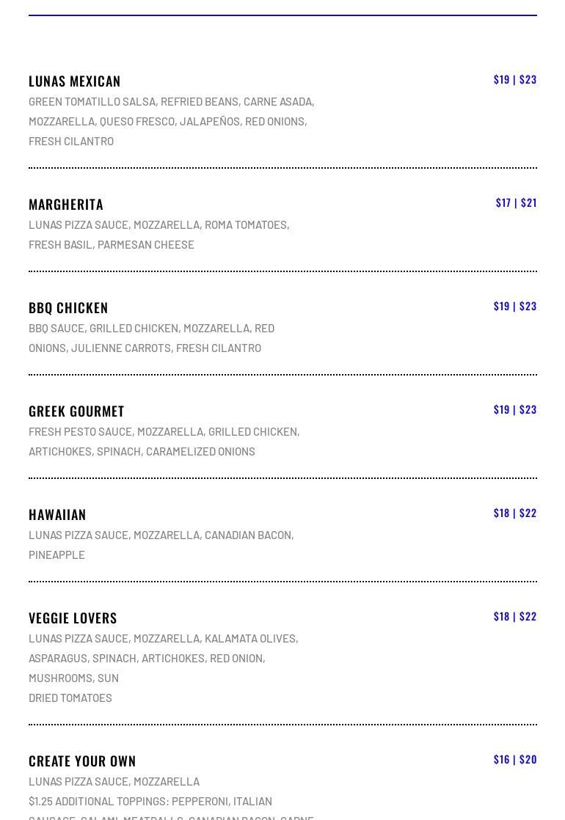565x820 pixels.
Task: Click the Hawaiian $18 | $22 price
Action: (515, 513)
